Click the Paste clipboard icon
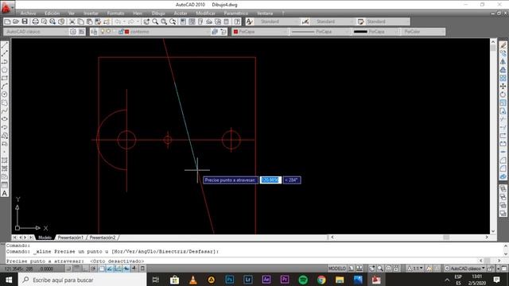 click(90, 21)
